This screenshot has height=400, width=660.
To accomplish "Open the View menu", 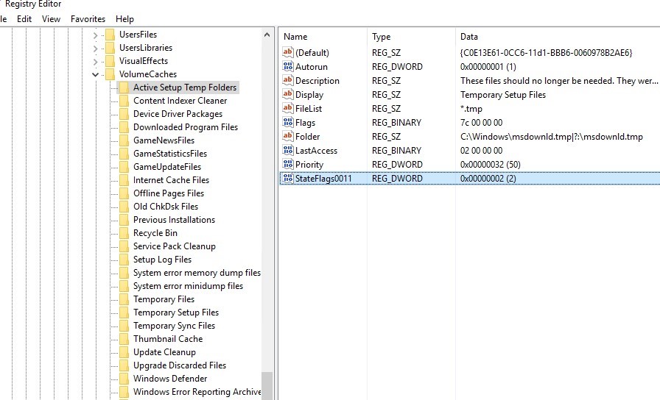I will 52,18.
